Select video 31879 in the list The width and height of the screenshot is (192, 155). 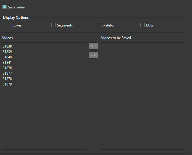(44, 84)
